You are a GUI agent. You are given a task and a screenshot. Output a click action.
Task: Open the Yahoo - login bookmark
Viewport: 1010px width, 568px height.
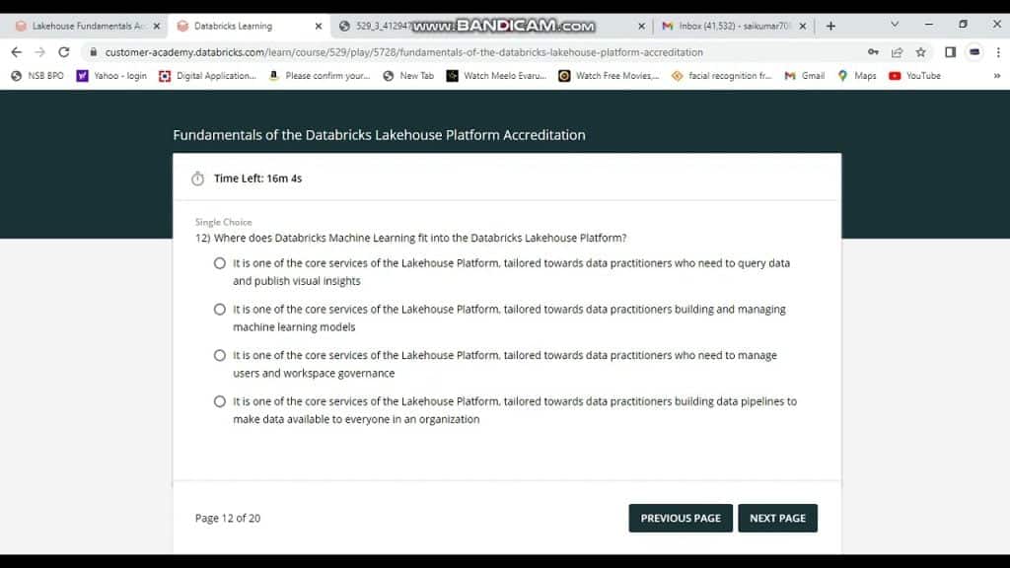pyautogui.click(x=112, y=75)
